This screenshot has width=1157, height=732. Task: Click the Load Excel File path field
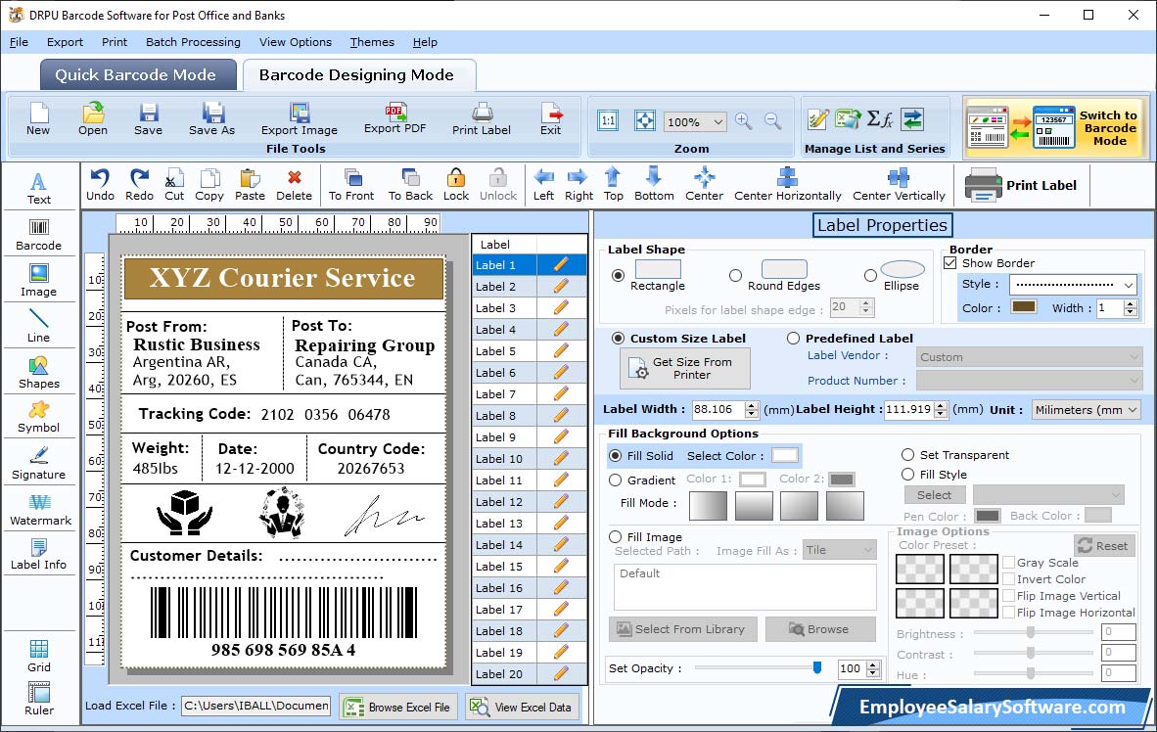pyautogui.click(x=256, y=706)
